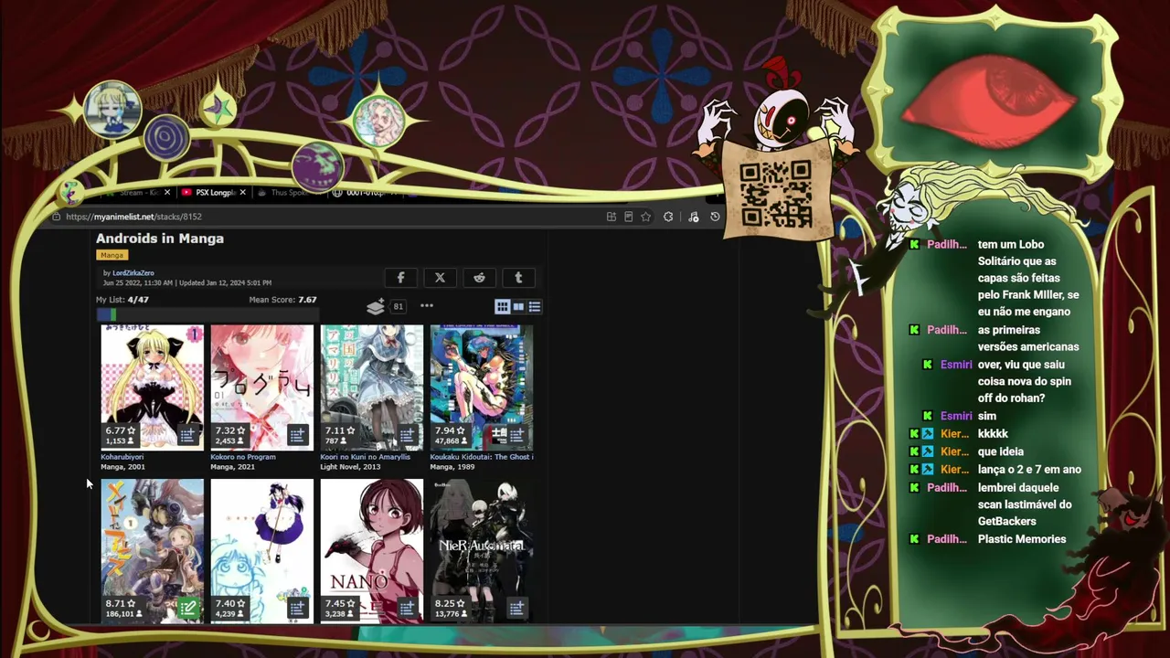This screenshot has height=658, width=1170.
Task: Click Esmiri's chat message 'sim'
Action: (x=987, y=416)
